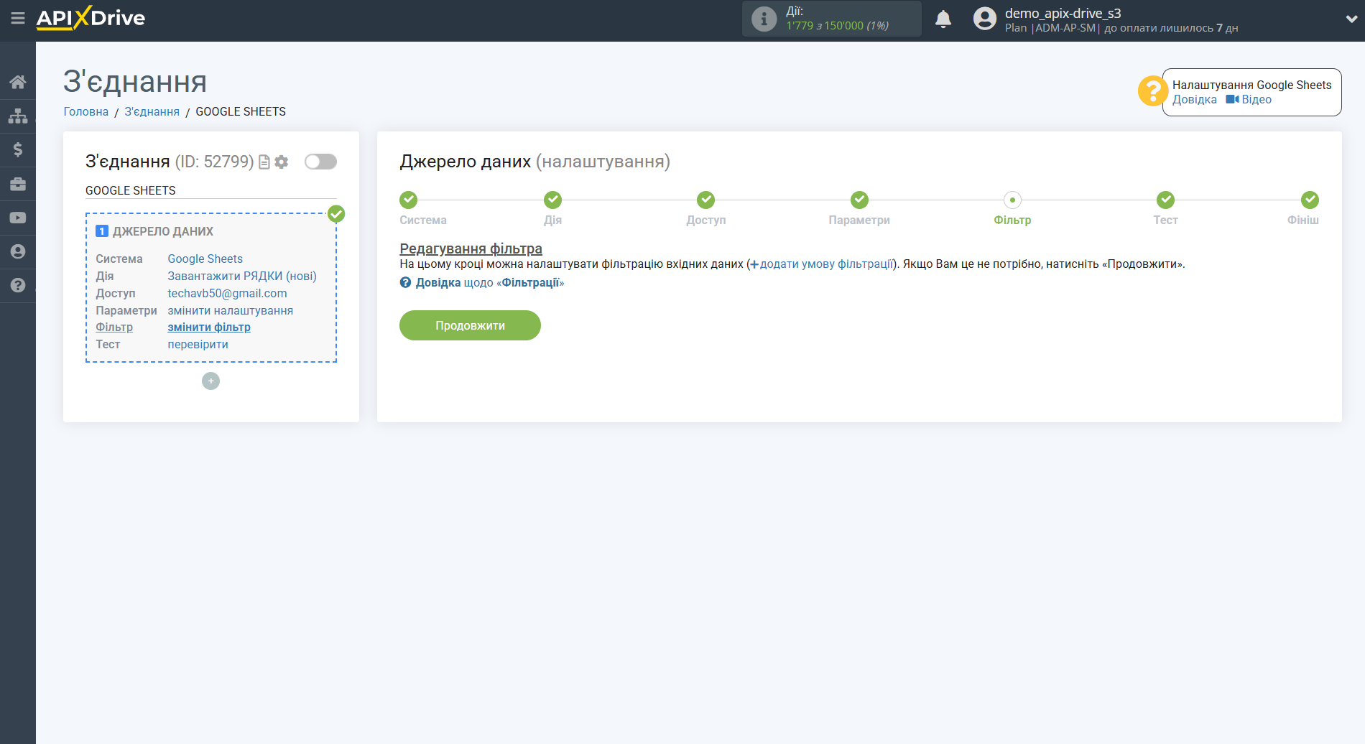The height and width of the screenshot is (744, 1365).
Task: Open connection settings gear icon
Action: point(282,162)
